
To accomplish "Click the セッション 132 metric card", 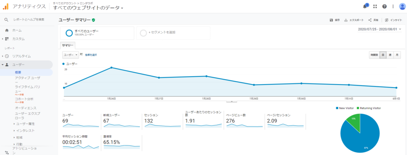I will [x=163, y=121].
